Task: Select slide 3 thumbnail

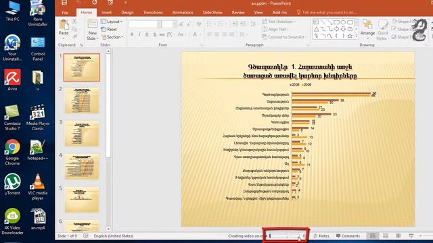Action: point(82,134)
